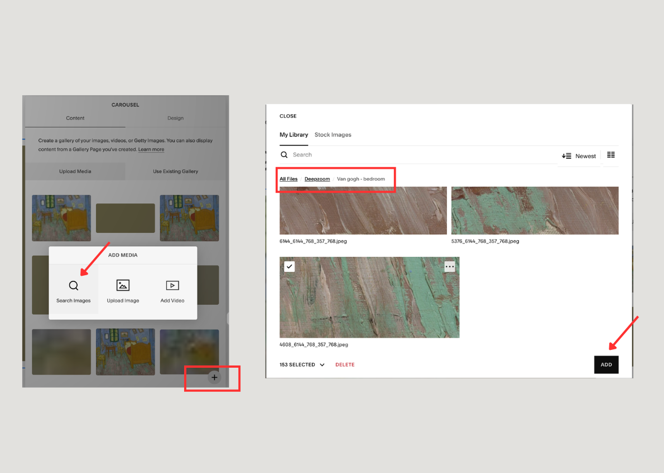The height and width of the screenshot is (473, 664).
Task: Click the plus add media button
Action: [x=214, y=378]
